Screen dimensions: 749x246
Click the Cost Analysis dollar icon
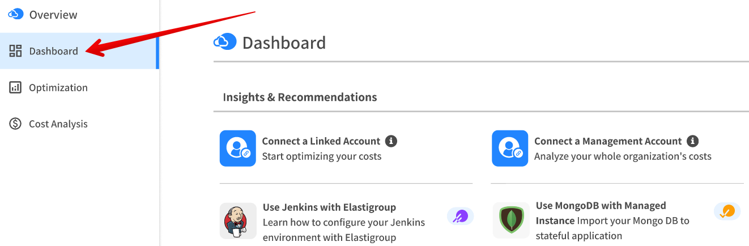click(x=15, y=124)
